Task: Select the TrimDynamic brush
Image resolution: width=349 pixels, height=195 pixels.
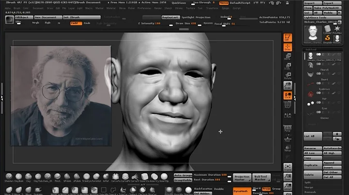Action: point(86,178)
